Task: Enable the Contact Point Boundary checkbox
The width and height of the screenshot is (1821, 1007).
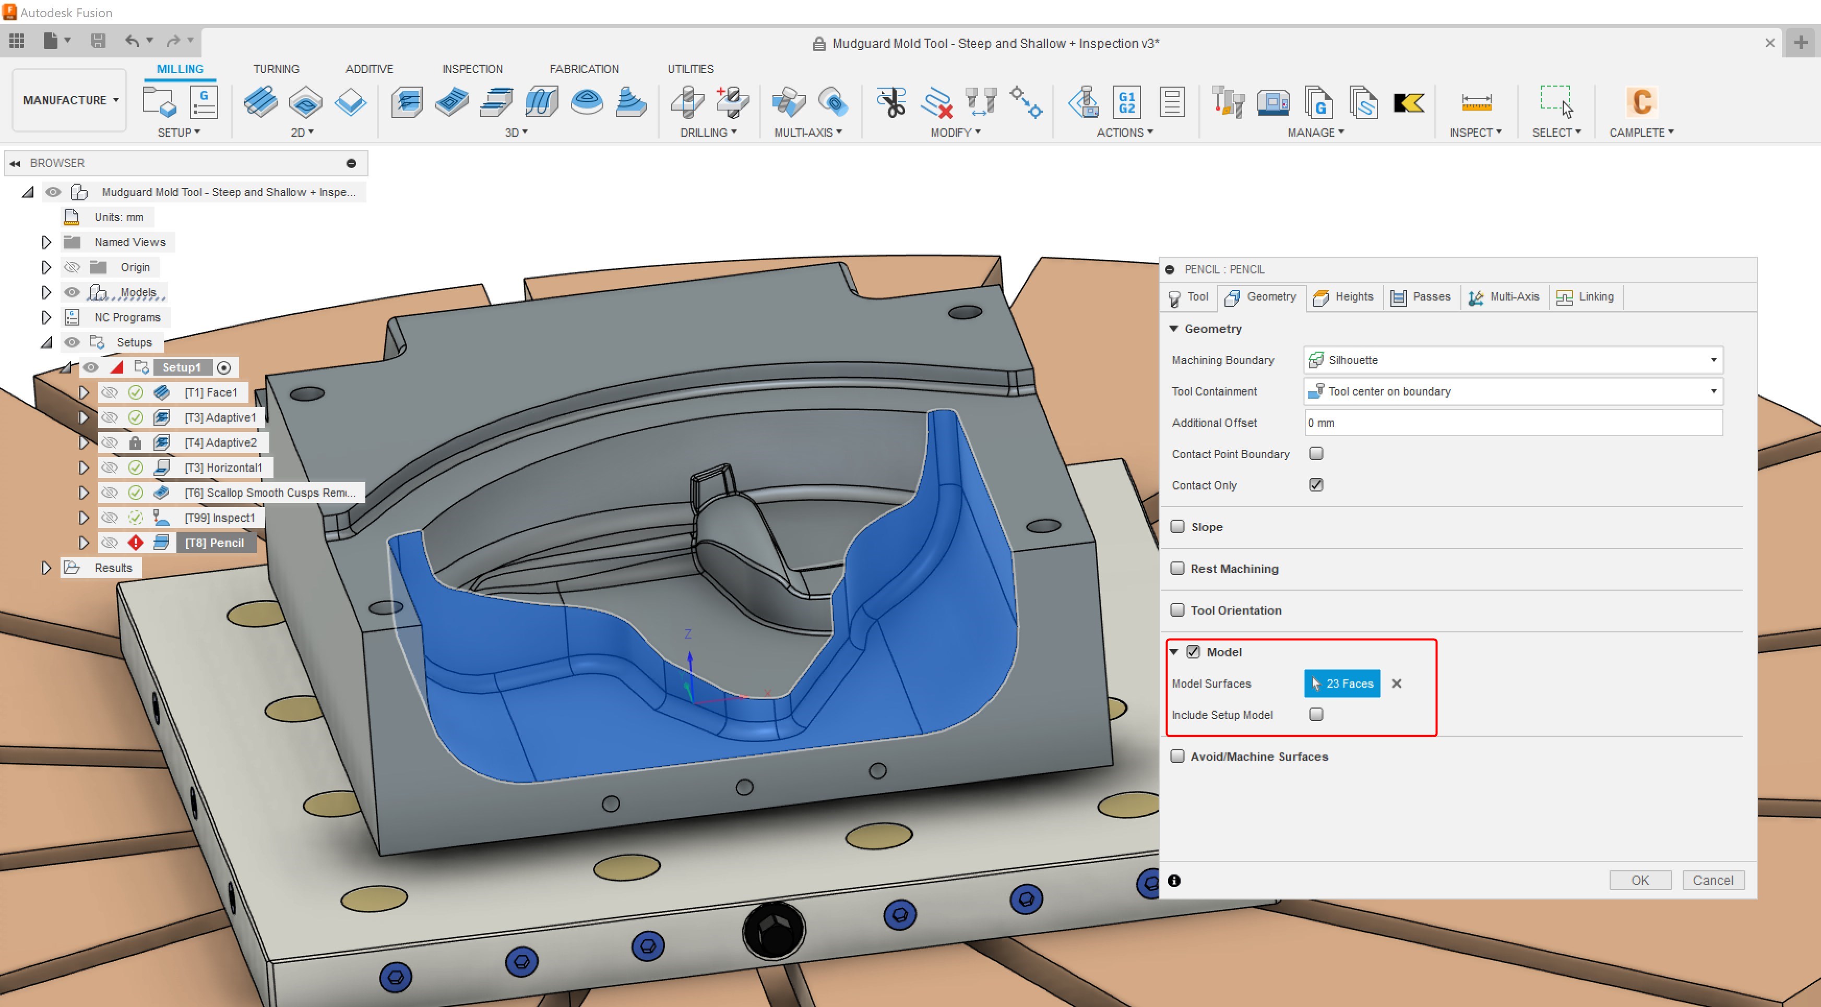Action: pyautogui.click(x=1316, y=454)
